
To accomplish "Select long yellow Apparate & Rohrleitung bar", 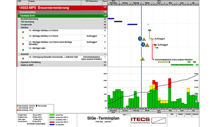I will (163, 62).
